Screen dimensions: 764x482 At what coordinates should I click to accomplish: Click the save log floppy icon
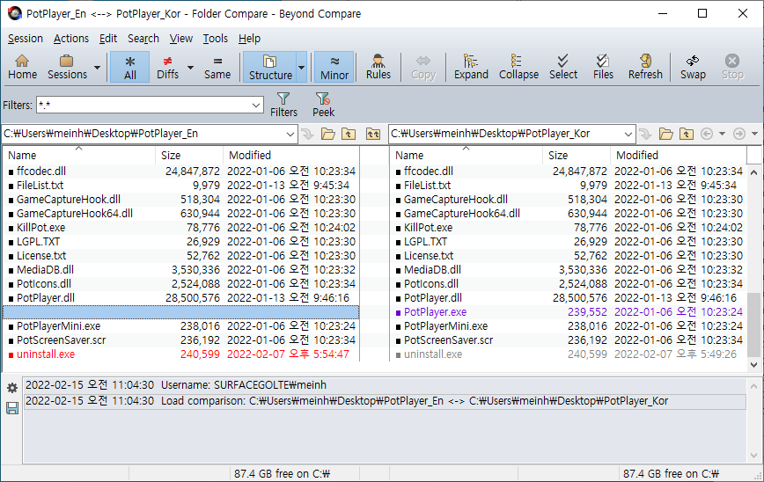click(x=12, y=408)
